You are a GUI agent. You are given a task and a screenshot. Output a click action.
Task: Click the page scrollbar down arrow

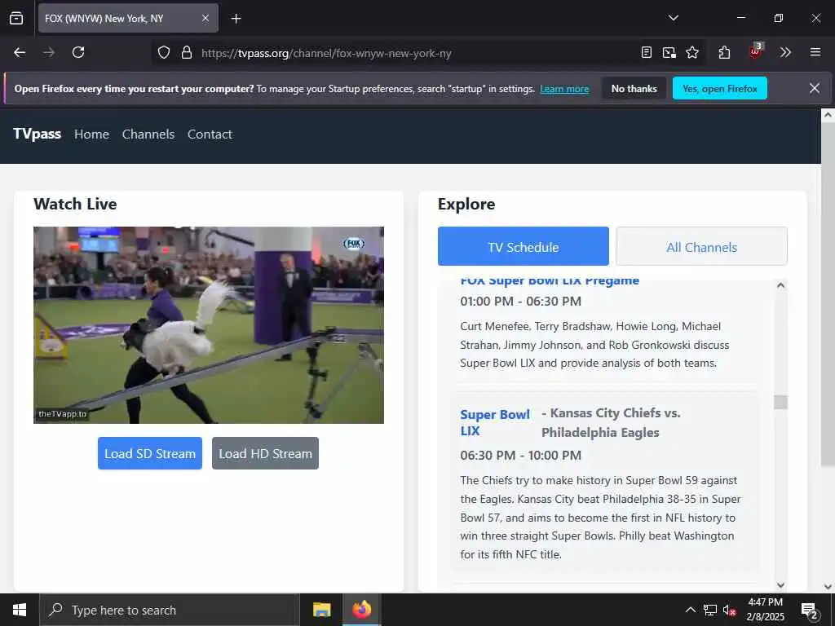pyautogui.click(x=828, y=587)
